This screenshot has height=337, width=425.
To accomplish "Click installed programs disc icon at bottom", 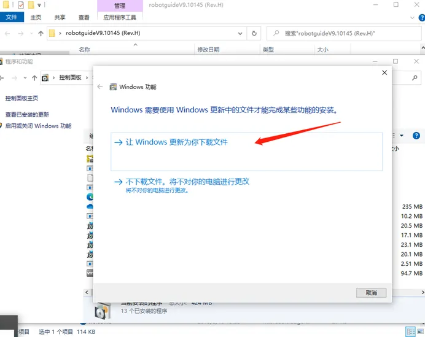I will 103,311.
